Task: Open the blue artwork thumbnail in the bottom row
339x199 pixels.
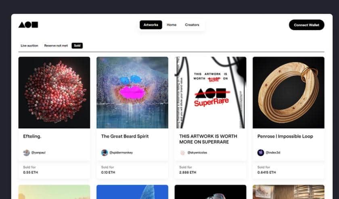Action: pyautogui.click(x=132, y=192)
